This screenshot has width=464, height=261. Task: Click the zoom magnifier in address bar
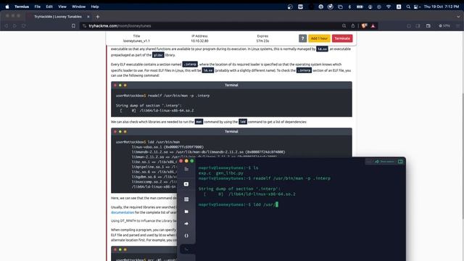(344, 26)
